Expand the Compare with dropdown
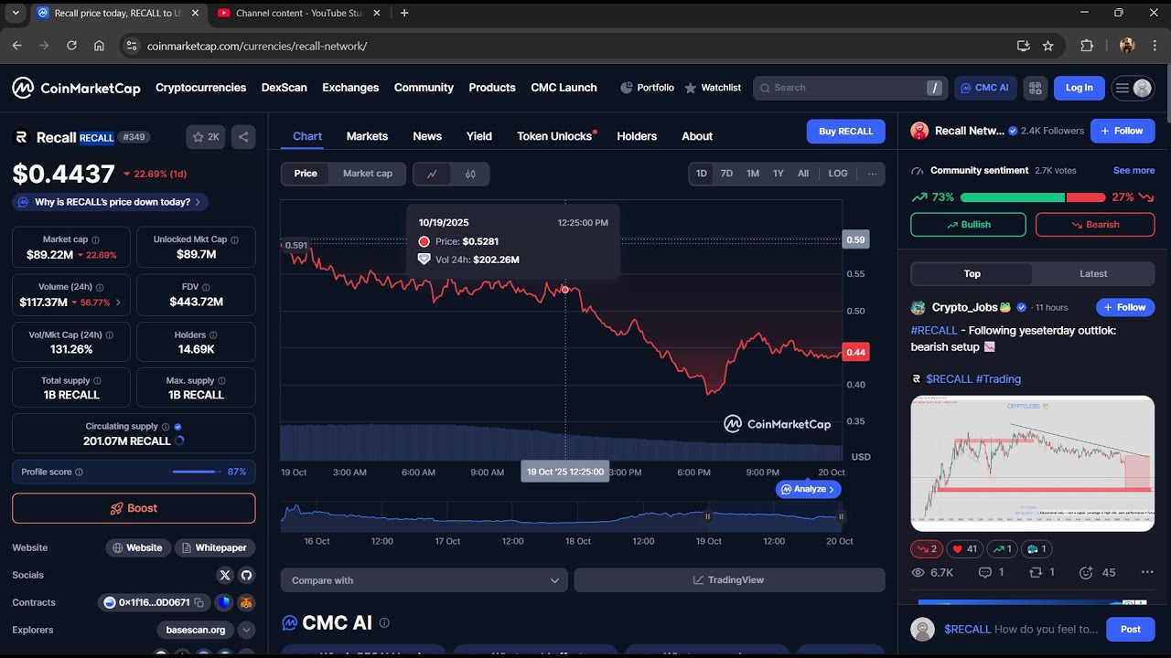Image resolution: width=1171 pixels, height=658 pixels. click(x=424, y=580)
